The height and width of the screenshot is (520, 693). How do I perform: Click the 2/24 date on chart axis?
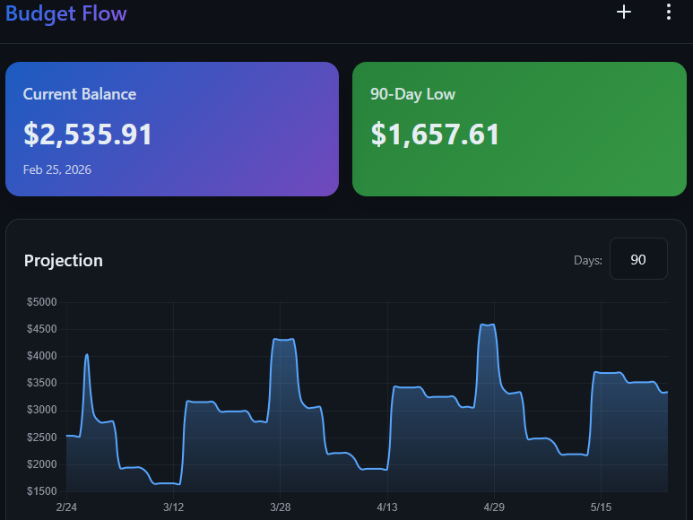click(66, 507)
